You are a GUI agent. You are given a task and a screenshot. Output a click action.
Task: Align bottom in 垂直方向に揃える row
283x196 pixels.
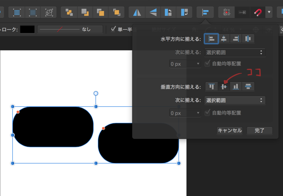point(236,87)
